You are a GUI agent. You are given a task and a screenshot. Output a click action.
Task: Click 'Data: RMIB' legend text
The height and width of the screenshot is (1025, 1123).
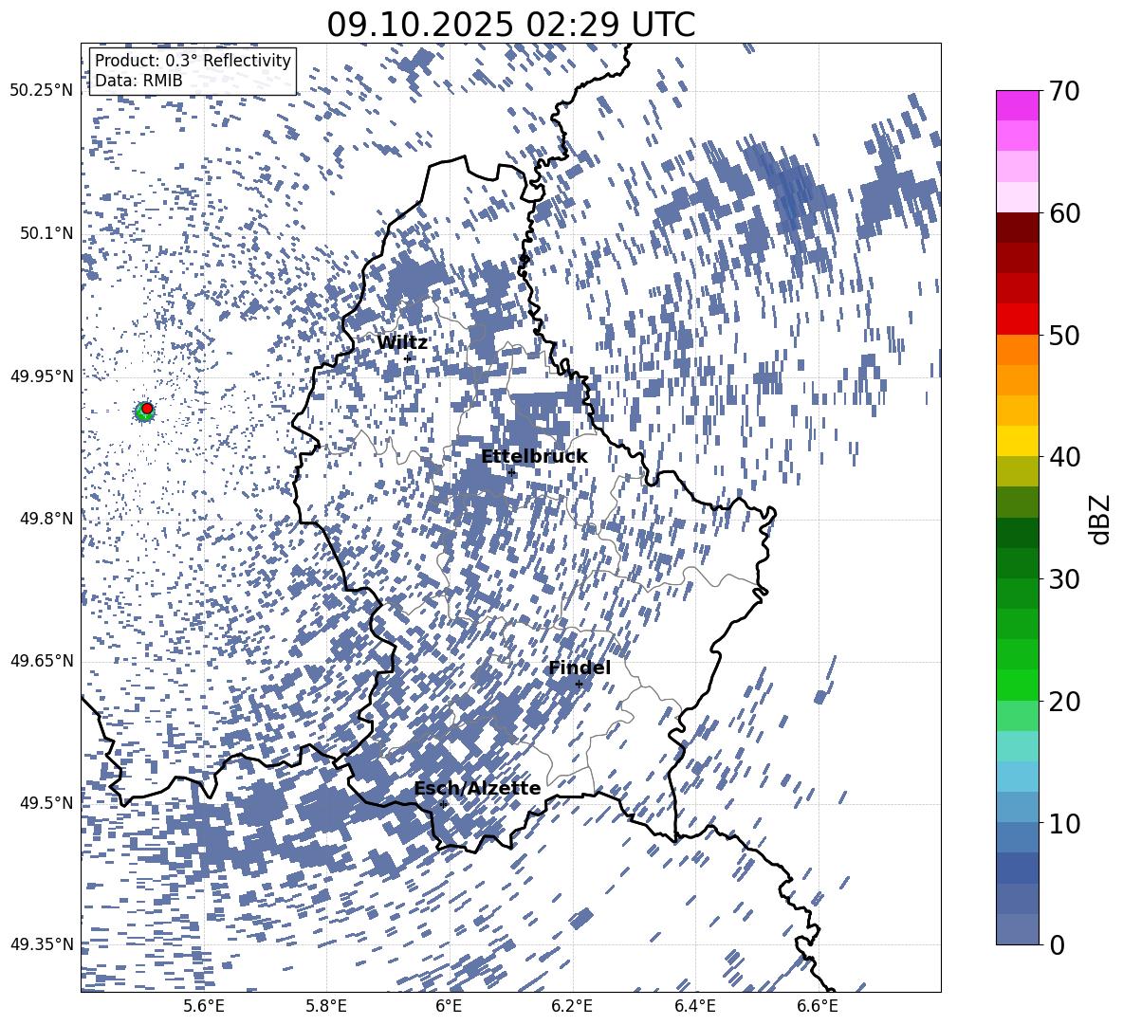click(138, 81)
